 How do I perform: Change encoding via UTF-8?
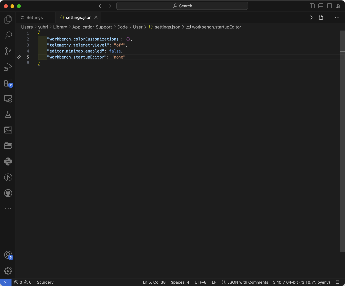(200, 282)
